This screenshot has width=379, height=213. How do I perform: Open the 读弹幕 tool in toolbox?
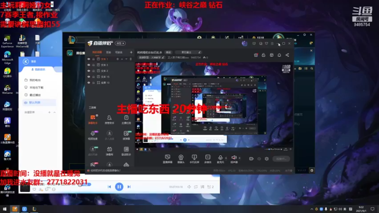pyautogui.click(x=126, y=135)
